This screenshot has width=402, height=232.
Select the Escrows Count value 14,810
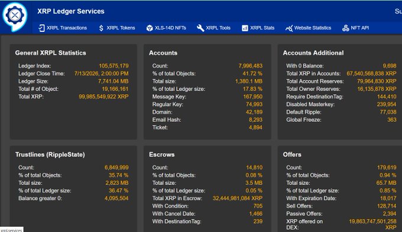point(254,167)
